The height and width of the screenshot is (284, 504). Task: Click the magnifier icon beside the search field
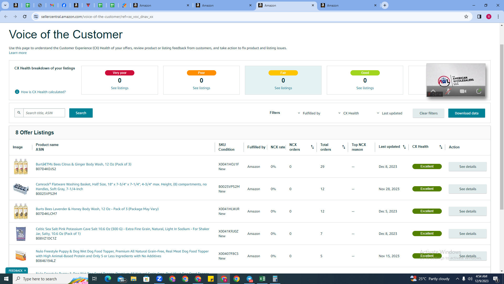[x=19, y=113]
